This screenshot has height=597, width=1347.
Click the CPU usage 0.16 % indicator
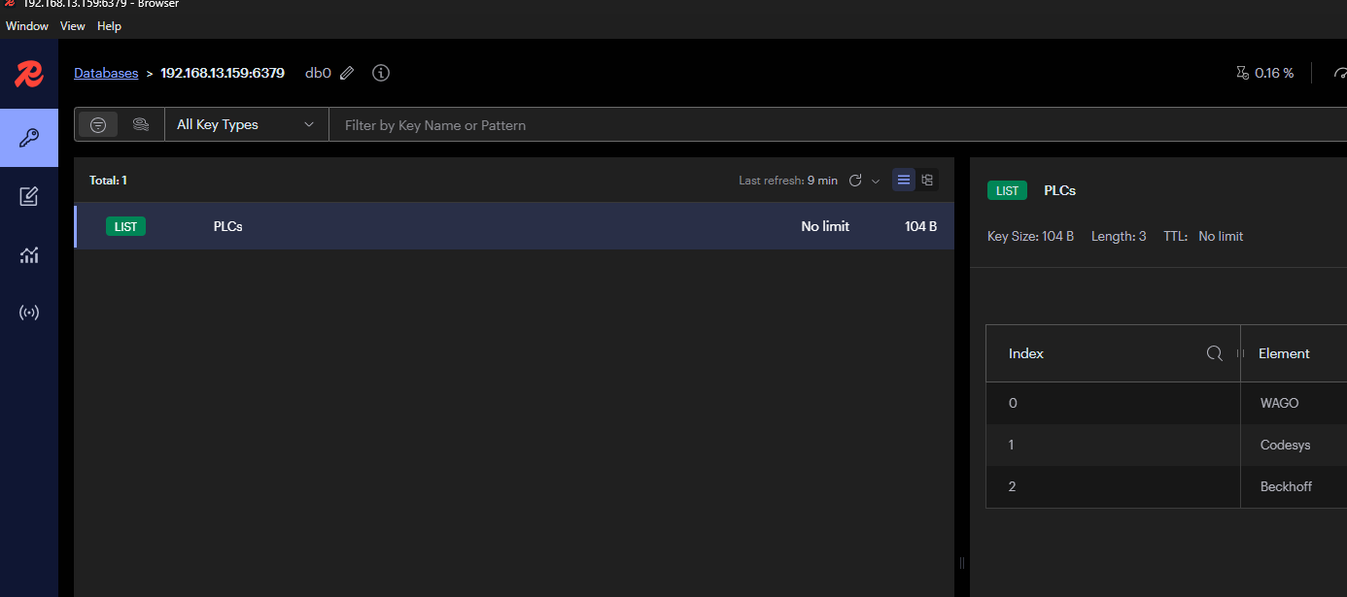click(x=1264, y=73)
